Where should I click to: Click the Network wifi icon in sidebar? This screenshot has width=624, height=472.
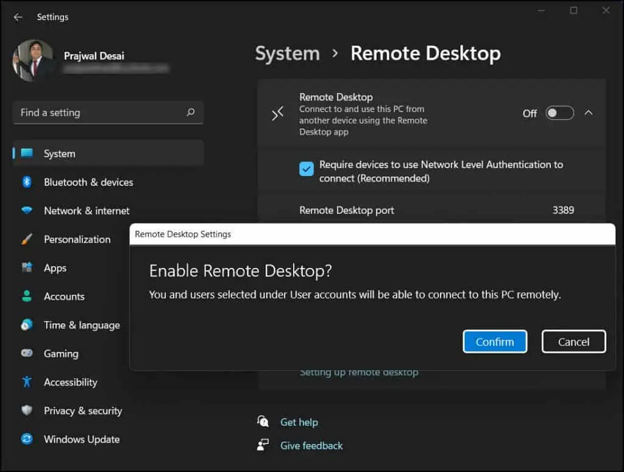[27, 210]
